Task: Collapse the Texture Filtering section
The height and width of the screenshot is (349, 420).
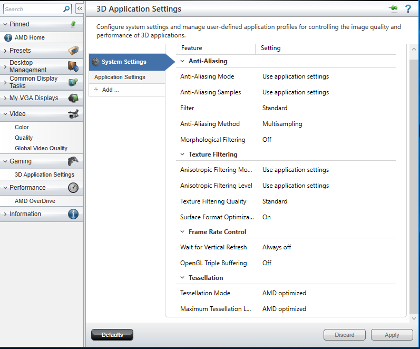Action: [x=182, y=154]
